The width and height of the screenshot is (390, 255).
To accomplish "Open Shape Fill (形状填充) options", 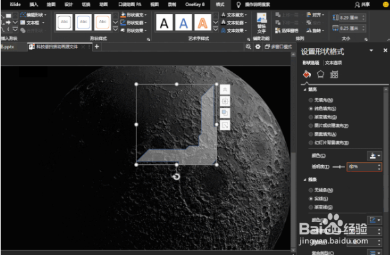I will point(133,15).
